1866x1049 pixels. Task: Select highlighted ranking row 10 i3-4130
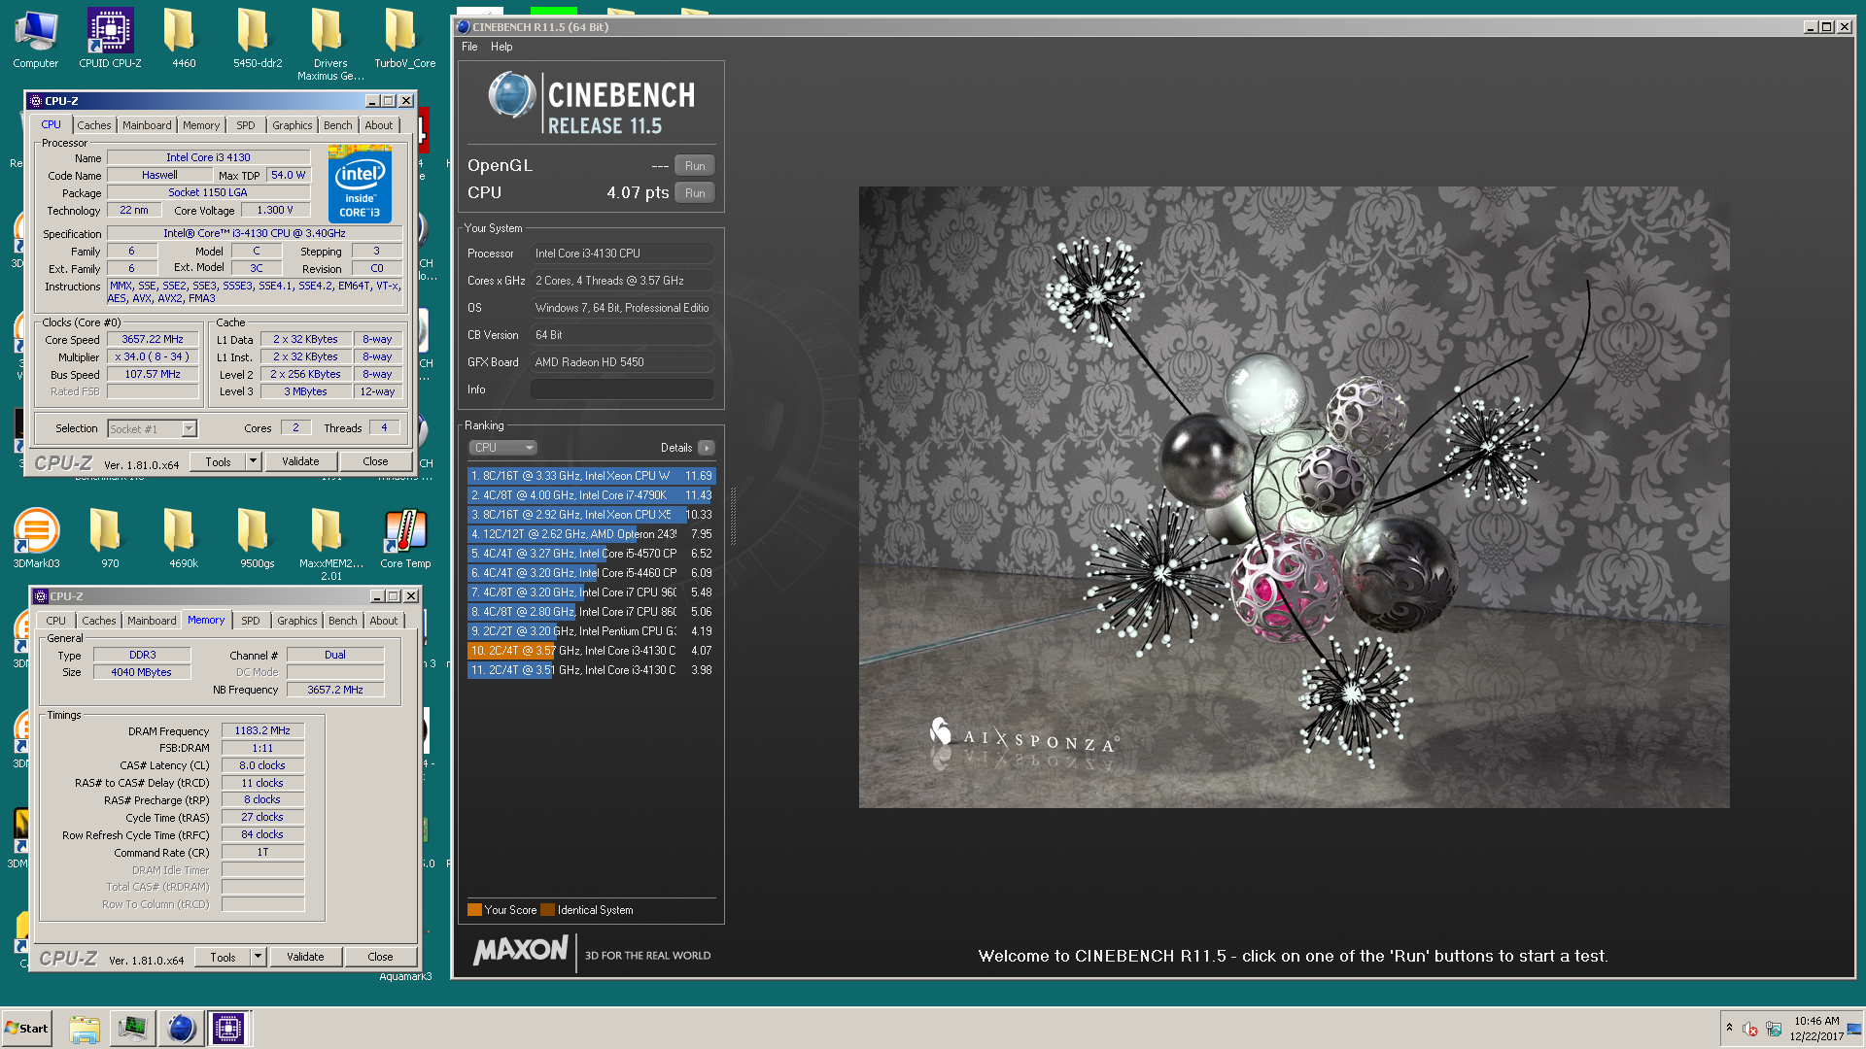591,651
